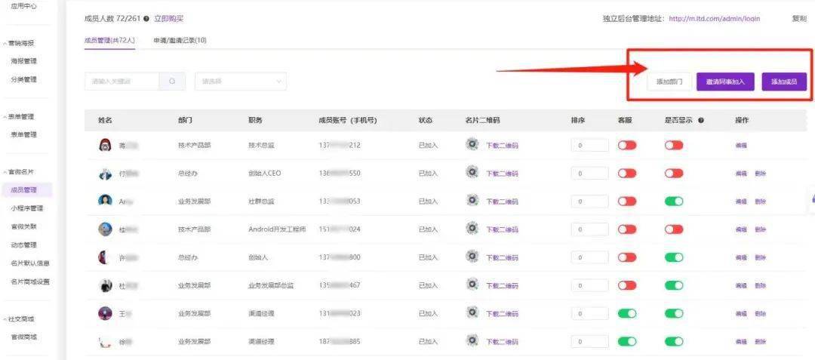Switch to 申请/邀请记录(10) tab
Screen dimensions: 815x360
coord(180,40)
